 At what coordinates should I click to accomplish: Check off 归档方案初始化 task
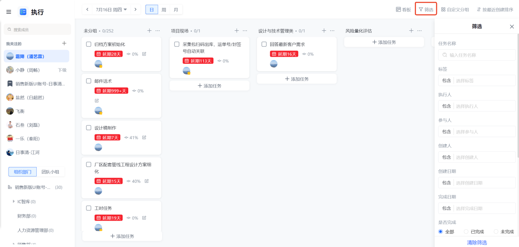coord(89,44)
